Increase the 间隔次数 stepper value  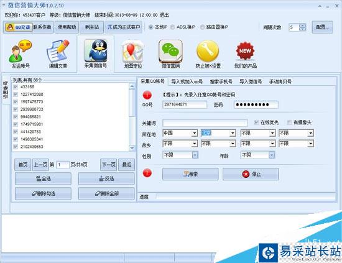click(x=303, y=25)
